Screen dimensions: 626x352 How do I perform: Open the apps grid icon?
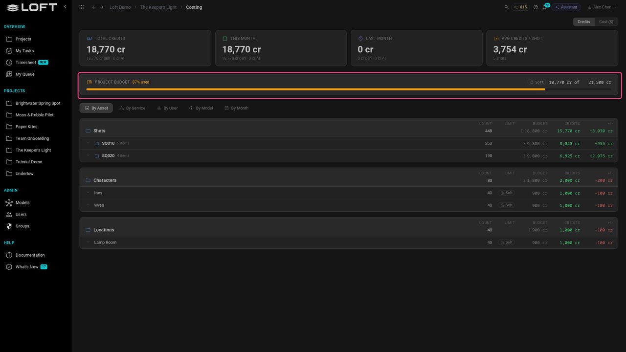click(x=81, y=7)
